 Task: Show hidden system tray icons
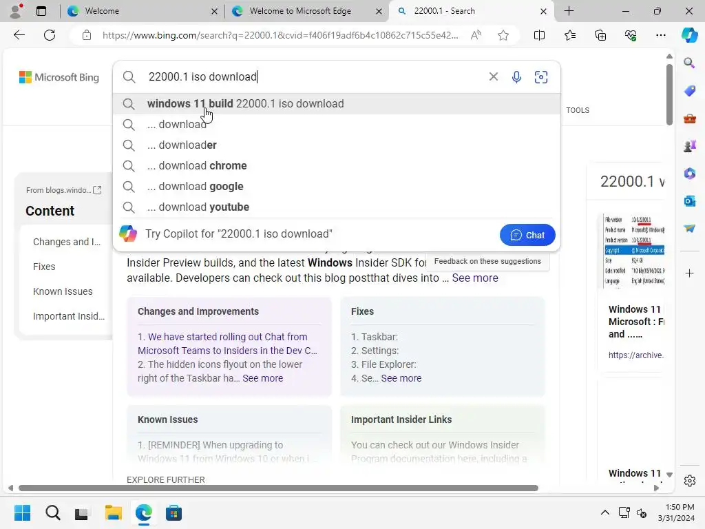pyautogui.click(x=605, y=512)
